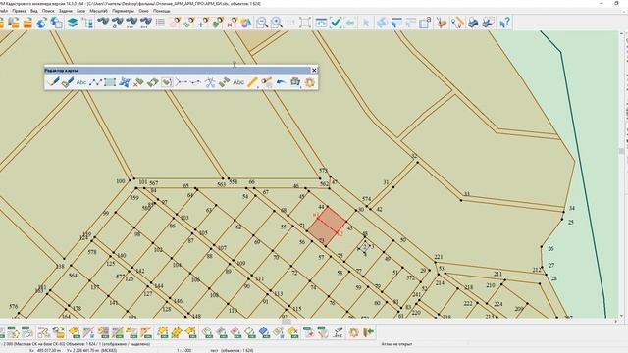Click the horizontal scrollbar thumb below map
The image size is (628, 353).
tap(286, 321)
